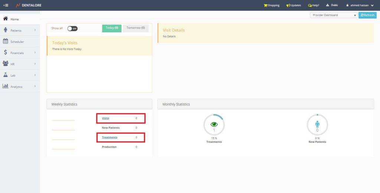Switch to the Tomorrow (0) tab
The height and width of the screenshot is (193, 380).
(135, 28)
